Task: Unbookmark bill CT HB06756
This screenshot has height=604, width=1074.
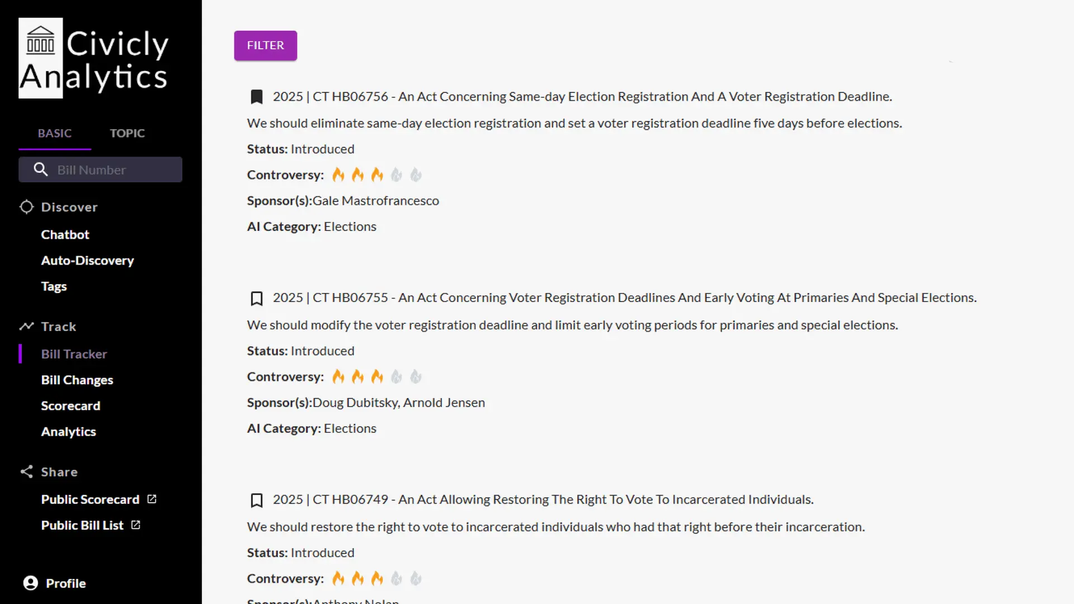Action: point(257,97)
